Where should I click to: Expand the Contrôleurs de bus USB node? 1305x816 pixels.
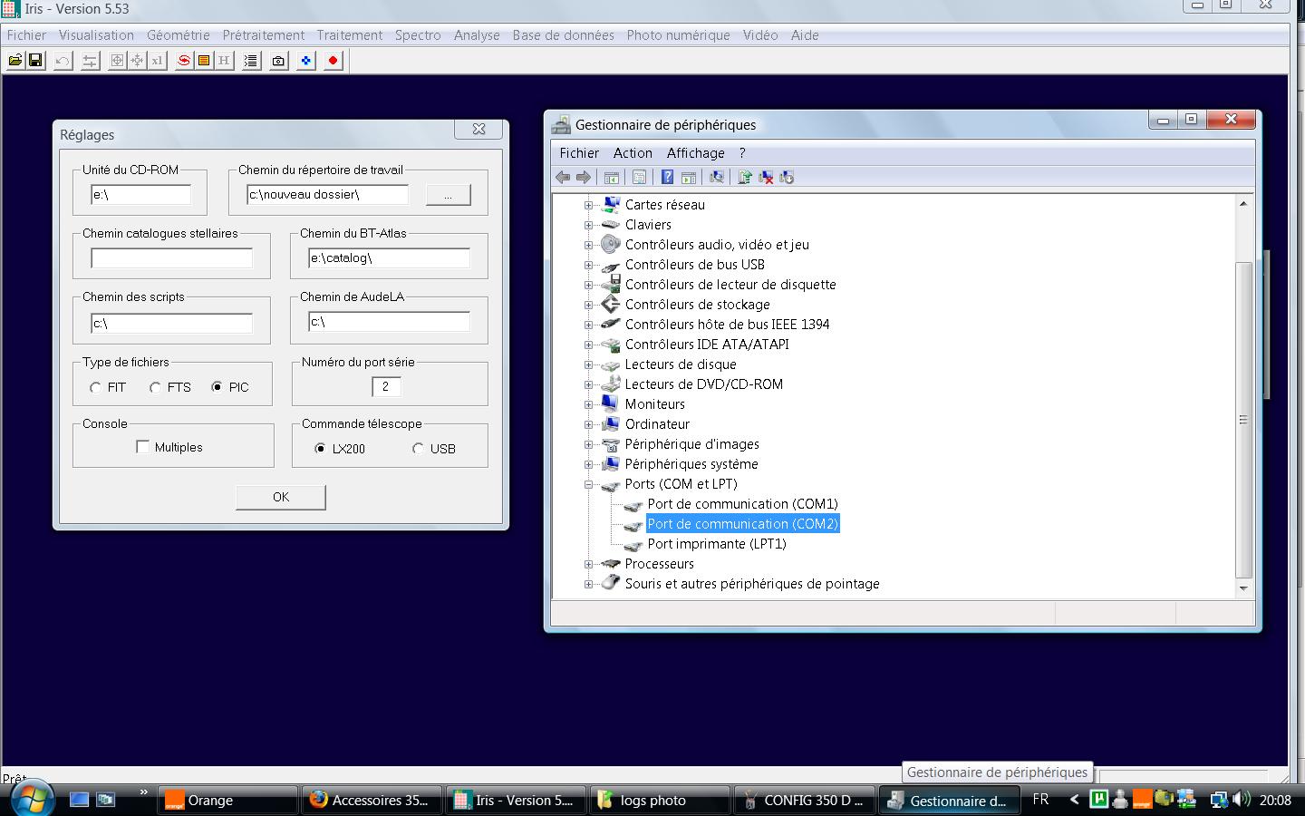[589, 265]
